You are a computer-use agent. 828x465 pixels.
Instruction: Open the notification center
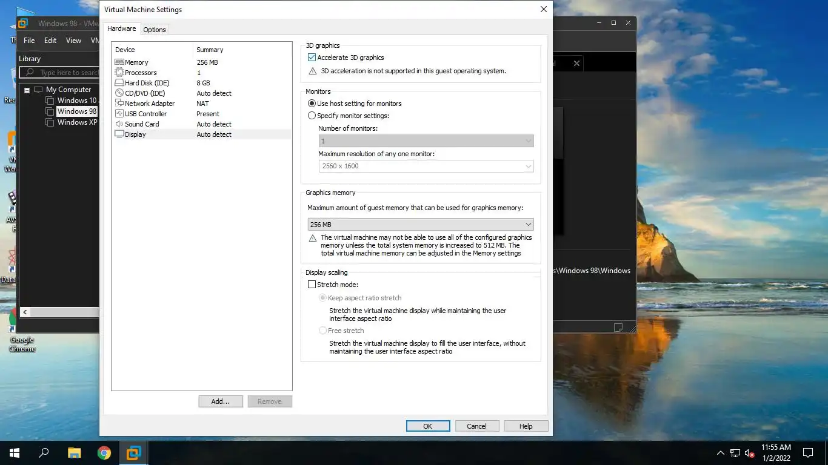tap(808, 453)
